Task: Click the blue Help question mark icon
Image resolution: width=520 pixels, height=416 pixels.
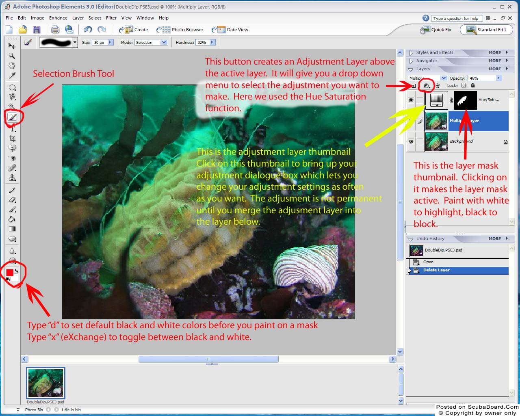Action: (x=426, y=18)
